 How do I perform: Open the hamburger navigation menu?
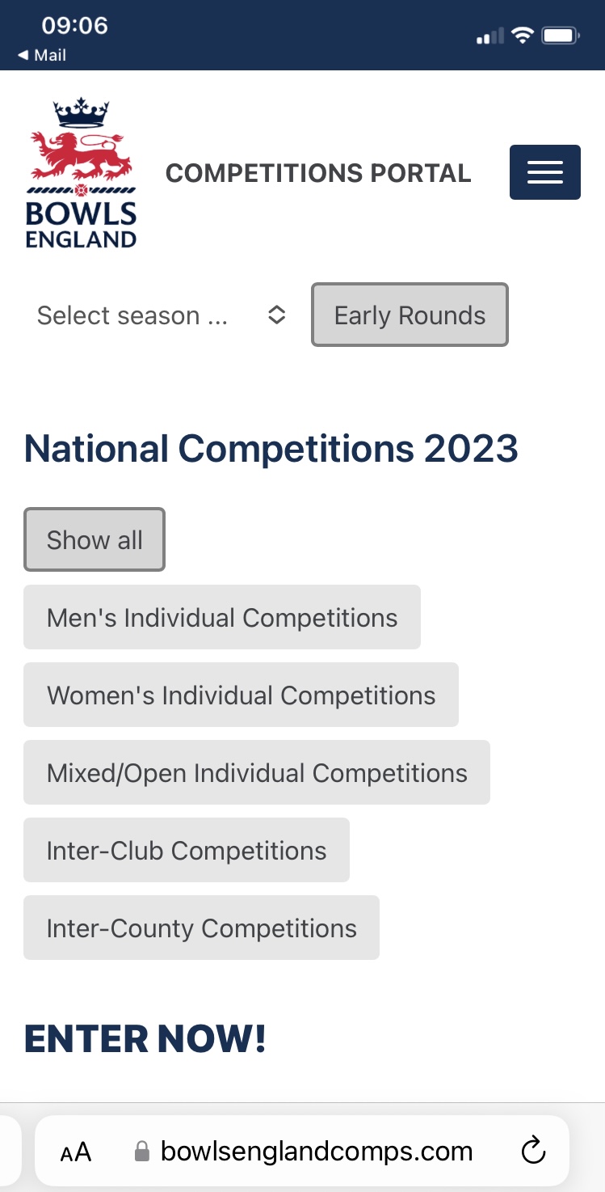click(x=544, y=172)
